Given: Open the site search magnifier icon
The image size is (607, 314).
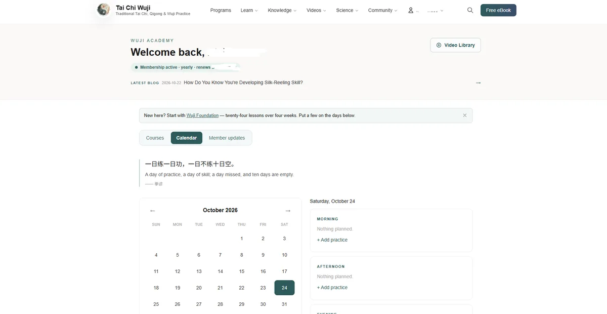Looking at the screenshot, I should (x=470, y=10).
